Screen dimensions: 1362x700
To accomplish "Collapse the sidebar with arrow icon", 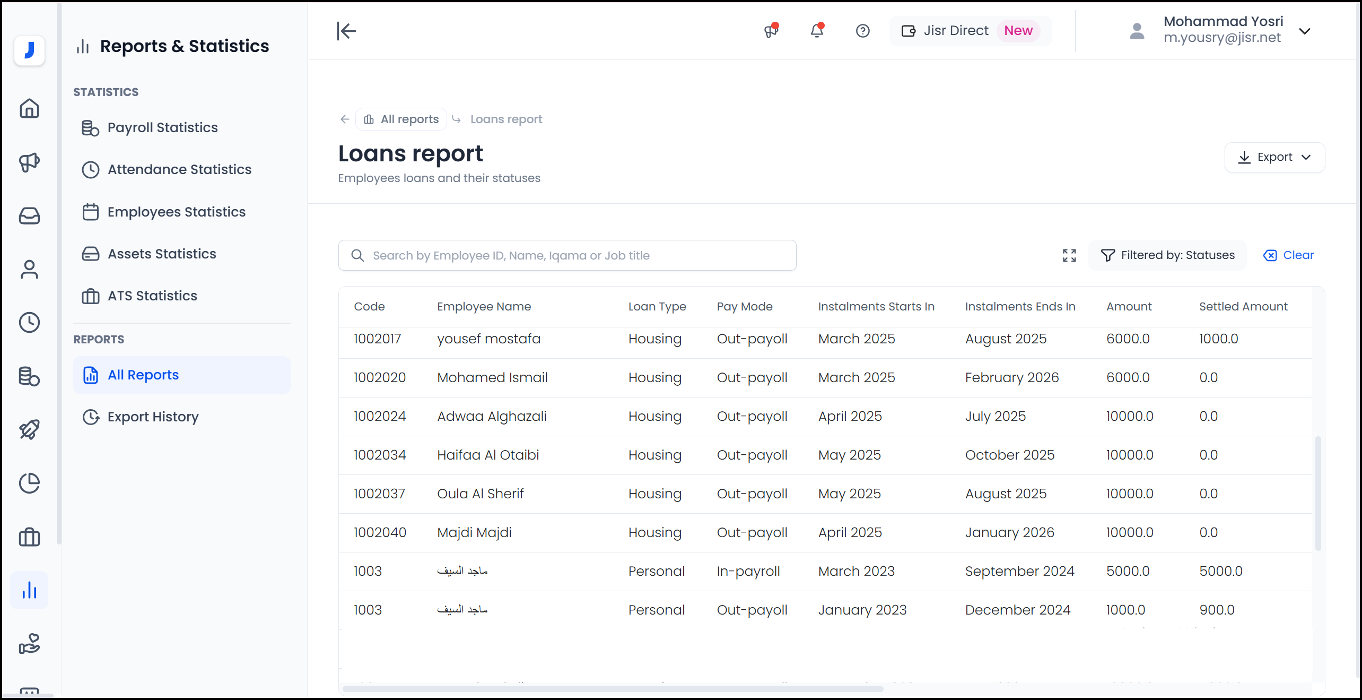I will 346,31.
